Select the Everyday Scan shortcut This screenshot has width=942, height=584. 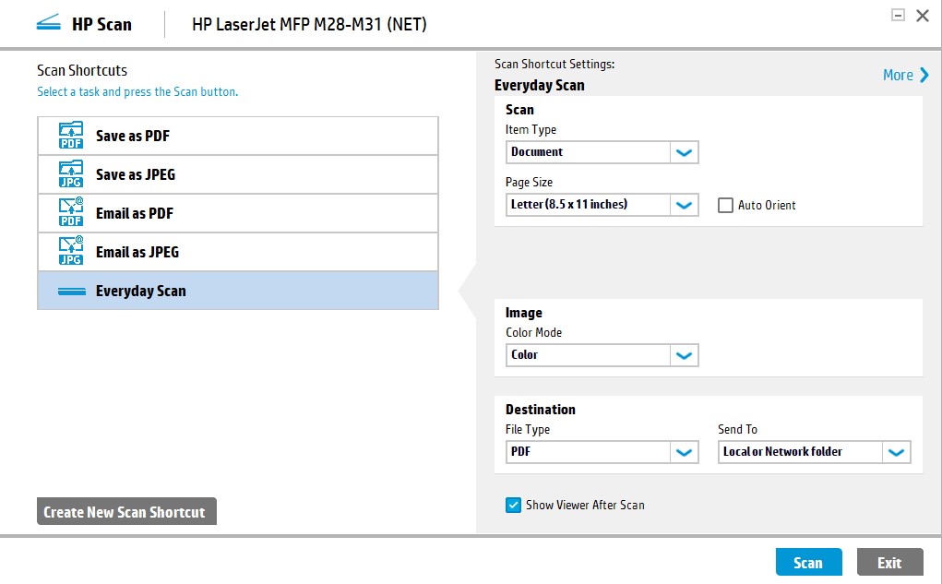coord(238,291)
